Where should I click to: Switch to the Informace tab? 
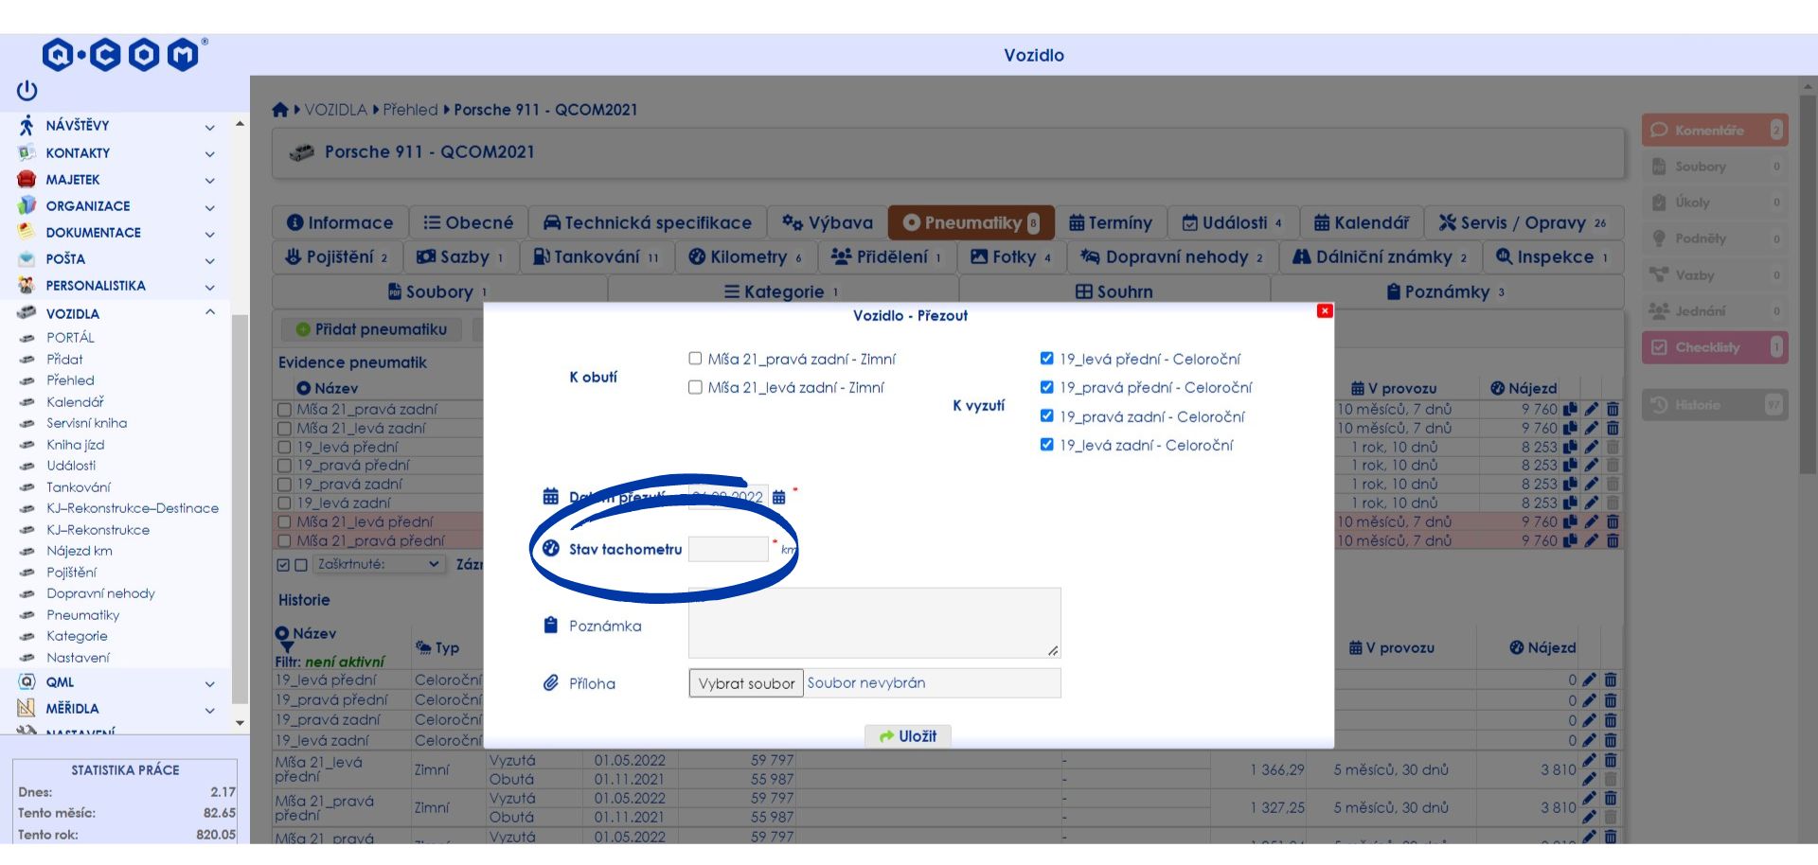click(x=340, y=222)
